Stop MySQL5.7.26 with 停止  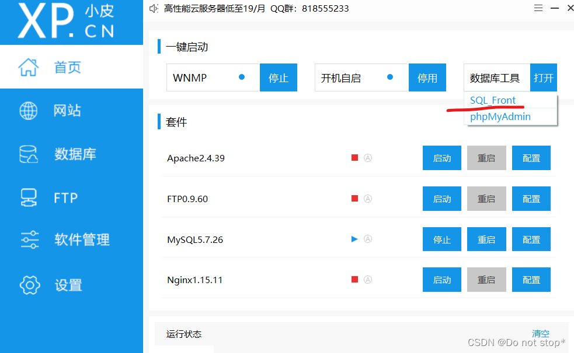(442, 239)
